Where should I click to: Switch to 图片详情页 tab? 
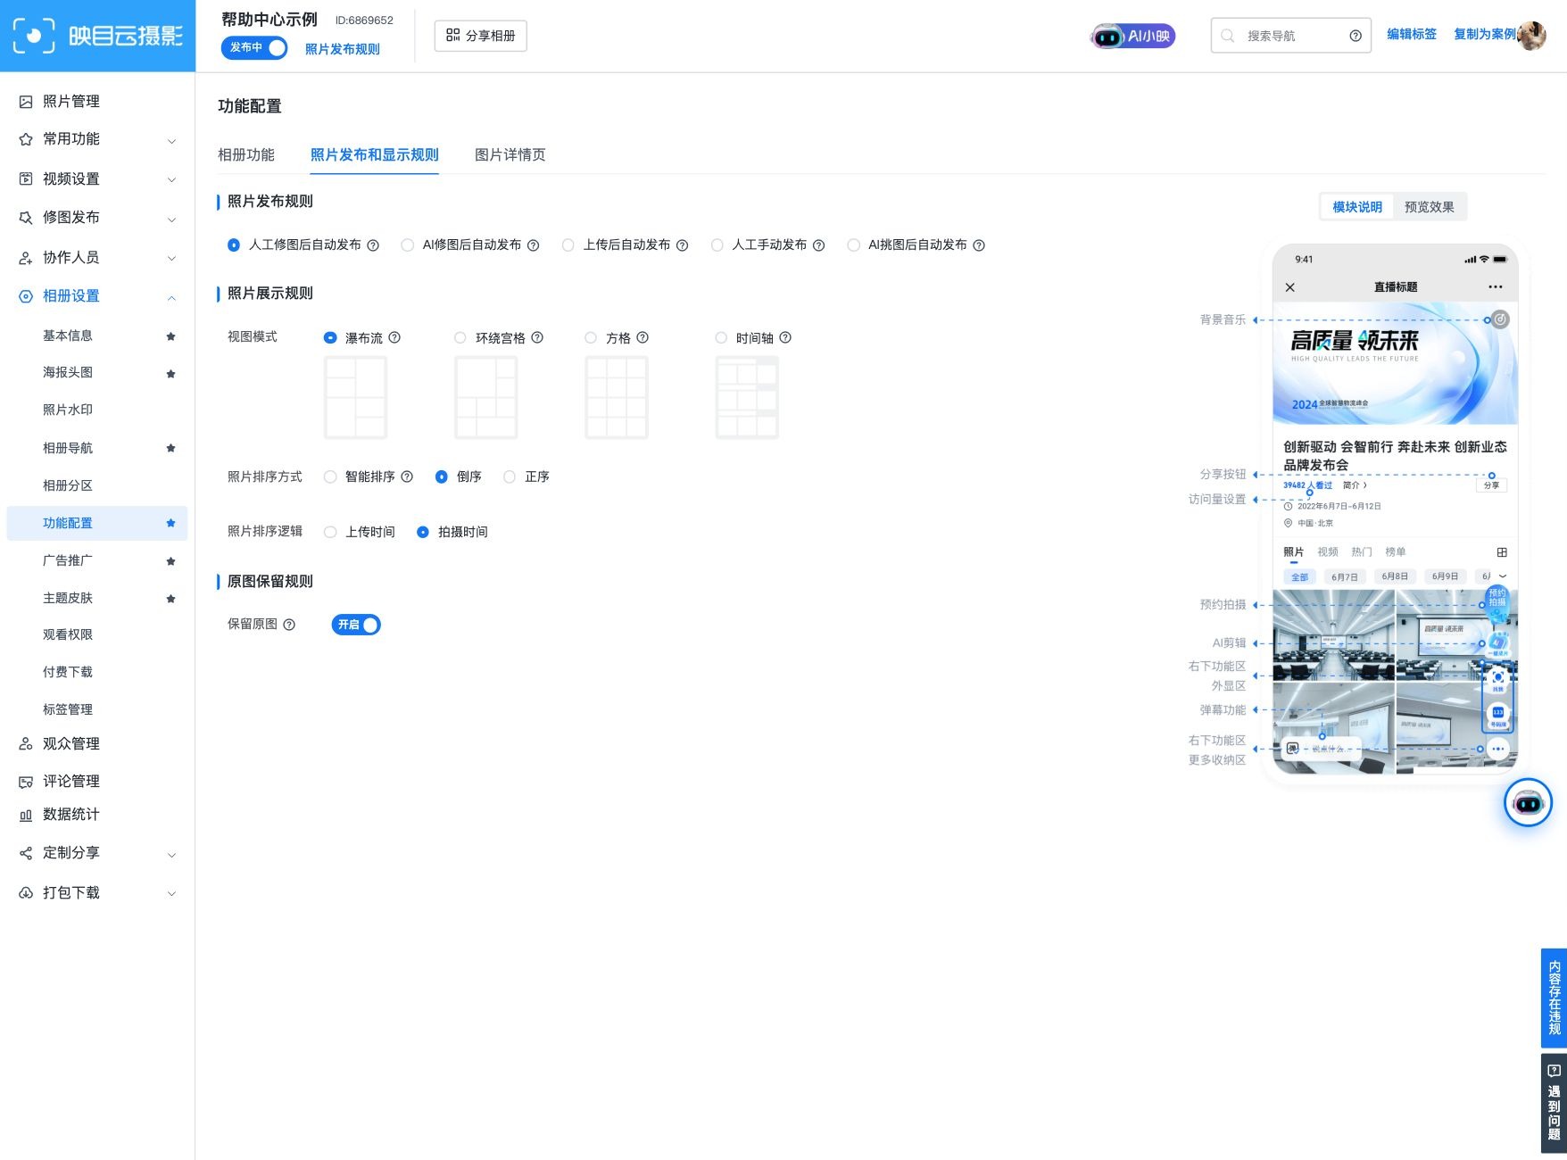coord(510,154)
